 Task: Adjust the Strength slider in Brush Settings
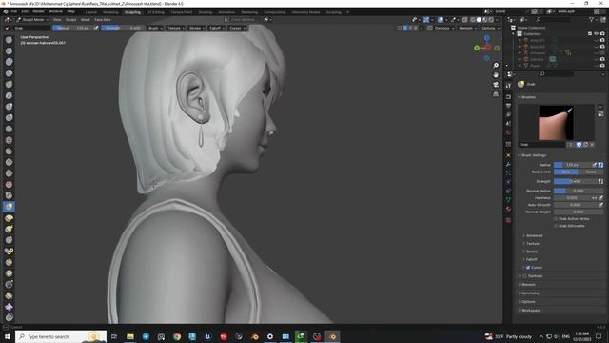pyautogui.click(x=576, y=181)
